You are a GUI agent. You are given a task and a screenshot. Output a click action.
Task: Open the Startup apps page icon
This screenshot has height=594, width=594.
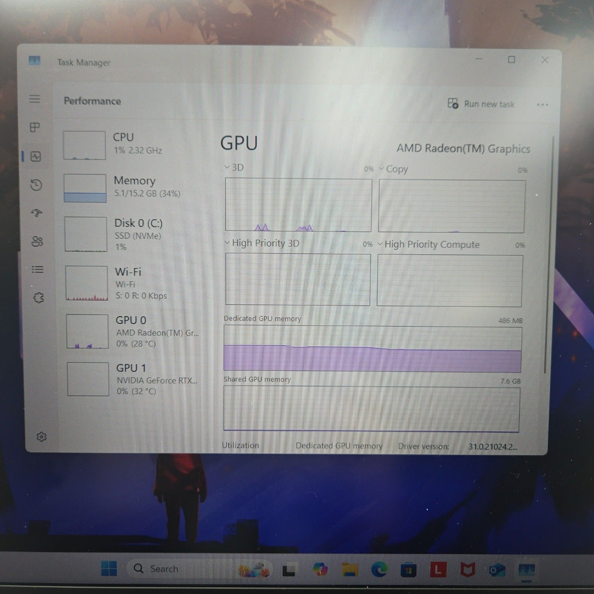[x=37, y=213]
